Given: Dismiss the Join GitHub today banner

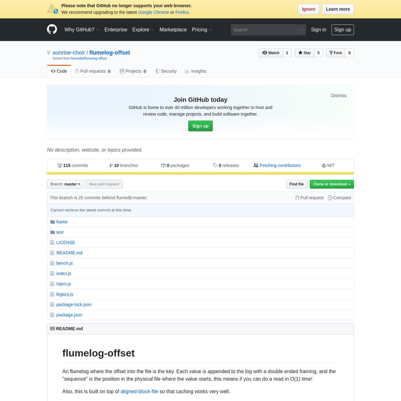Looking at the screenshot, I should pyautogui.click(x=338, y=96).
